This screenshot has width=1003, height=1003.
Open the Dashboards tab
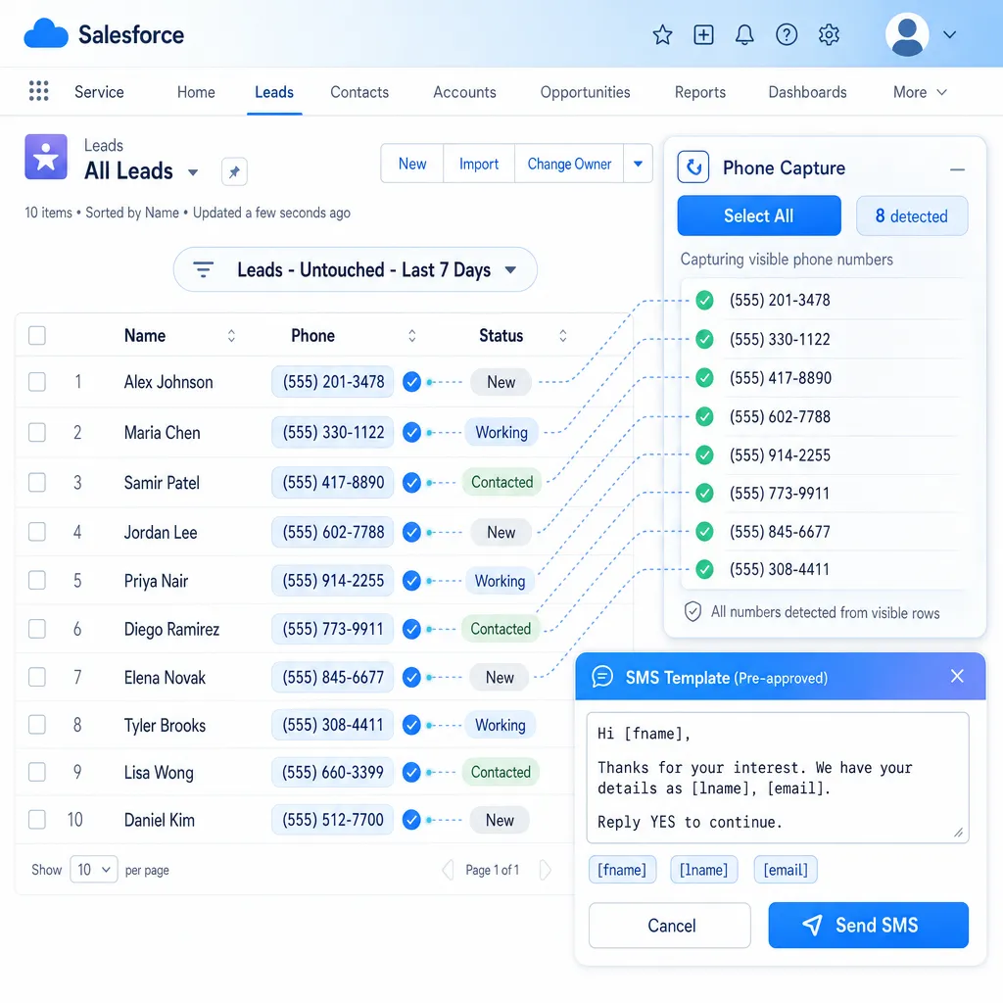point(807,92)
